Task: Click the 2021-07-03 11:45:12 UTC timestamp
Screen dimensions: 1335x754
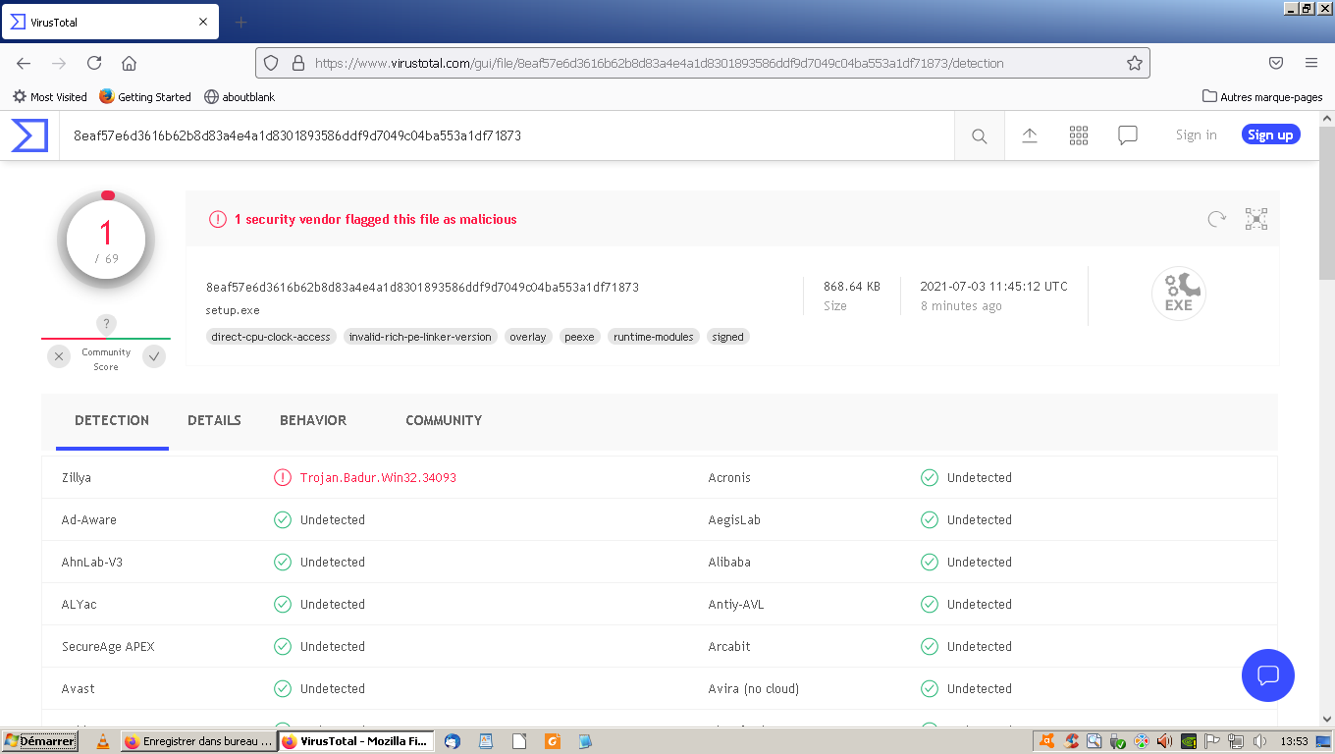Action: pyautogui.click(x=993, y=287)
